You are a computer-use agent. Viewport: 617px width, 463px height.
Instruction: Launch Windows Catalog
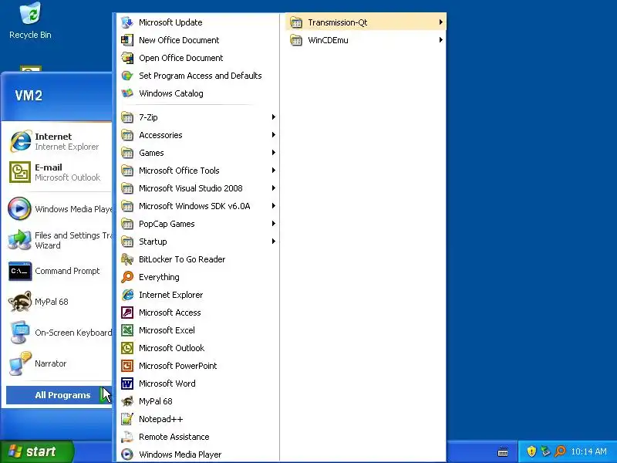pyautogui.click(x=198, y=93)
